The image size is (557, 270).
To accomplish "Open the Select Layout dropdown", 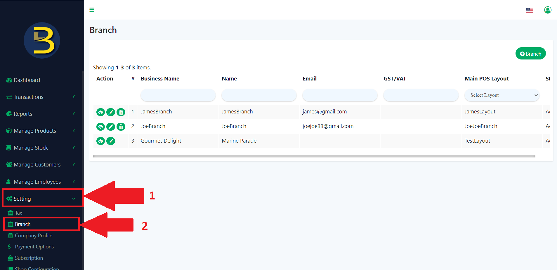I will tap(502, 95).
